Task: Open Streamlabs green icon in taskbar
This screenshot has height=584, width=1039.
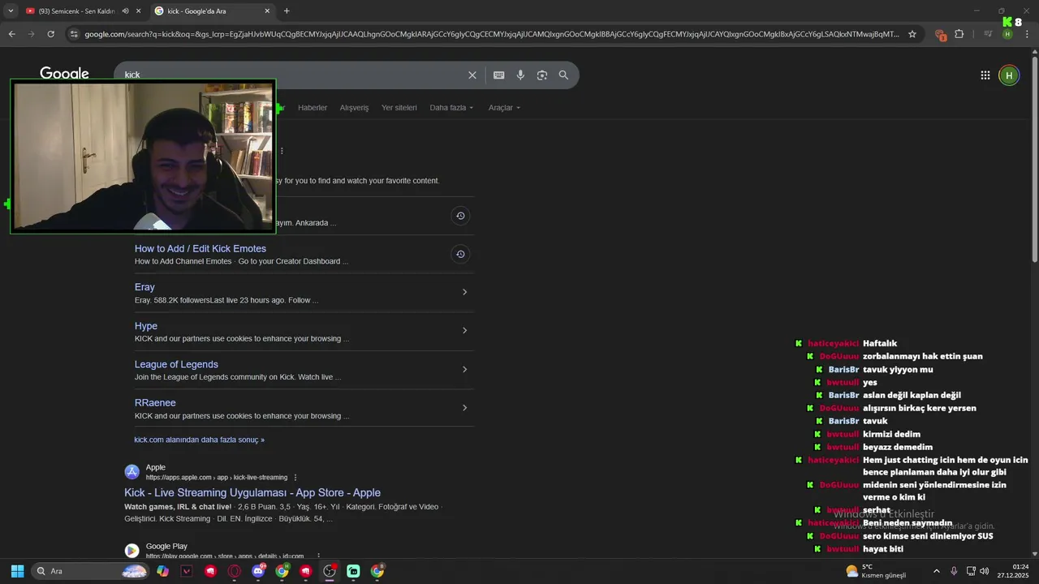Action: tap(353, 571)
